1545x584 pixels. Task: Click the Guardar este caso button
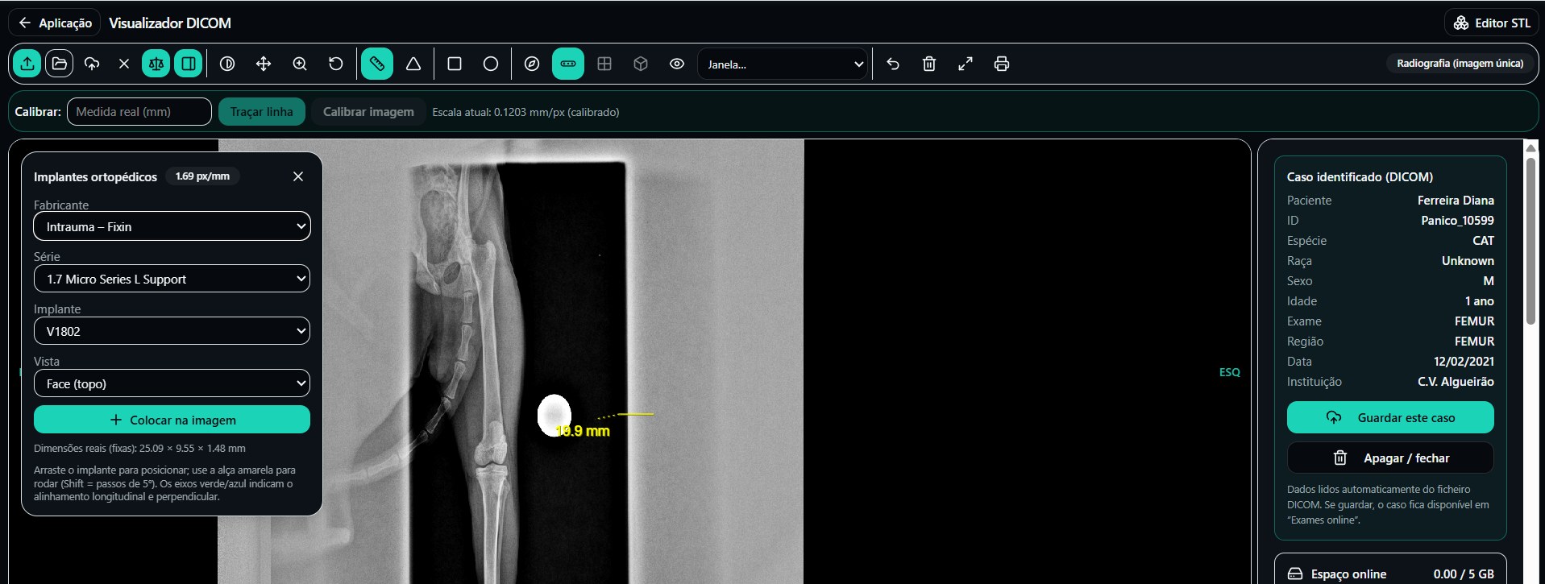pos(1390,417)
